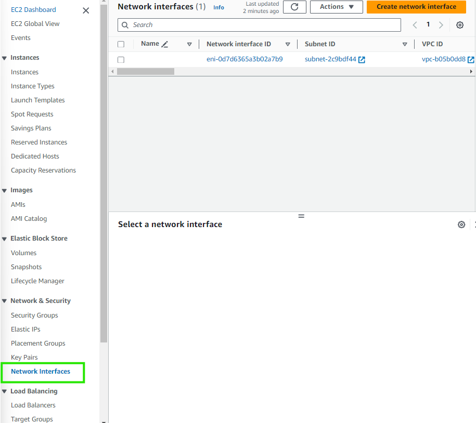Viewport: 476px width, 423px height.
Task: Click the search magnifier icon
Action: click(125, 25)
